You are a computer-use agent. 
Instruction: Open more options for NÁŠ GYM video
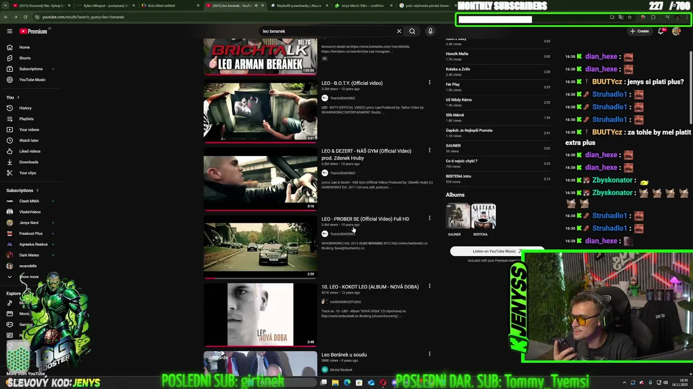pos(429,150)
